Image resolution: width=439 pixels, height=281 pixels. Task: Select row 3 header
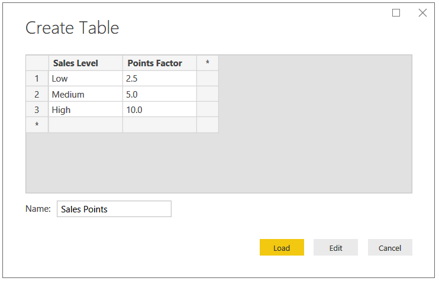pyautogui.click(x=37, y=109)
